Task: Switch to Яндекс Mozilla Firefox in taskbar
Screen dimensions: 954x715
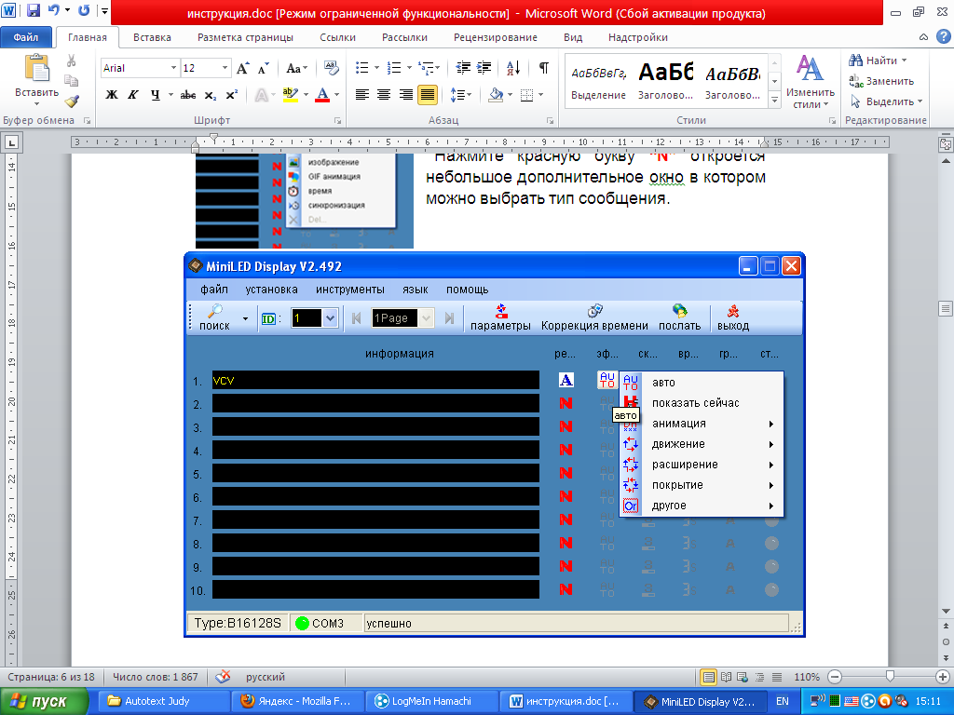Action: pyautogui.click(x=297, y=702)
